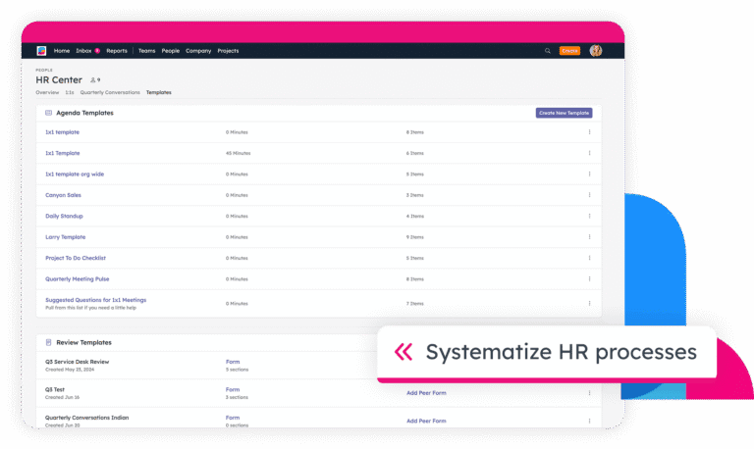Click the members count icon beside HR Center
The width and height of the screenshot is (754, 449).
tap(95, 80)
